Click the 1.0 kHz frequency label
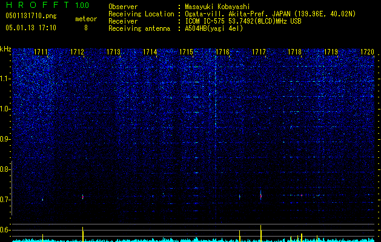The image size is (381, 242). coord(5,109)
